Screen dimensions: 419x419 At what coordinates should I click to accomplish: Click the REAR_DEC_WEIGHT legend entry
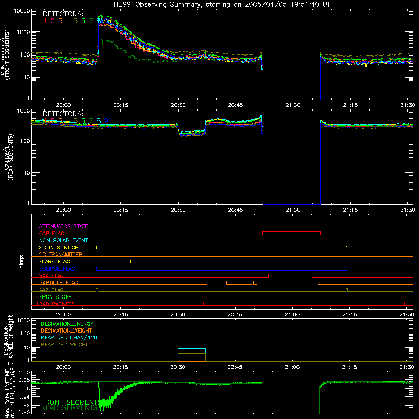pos(64,345)
